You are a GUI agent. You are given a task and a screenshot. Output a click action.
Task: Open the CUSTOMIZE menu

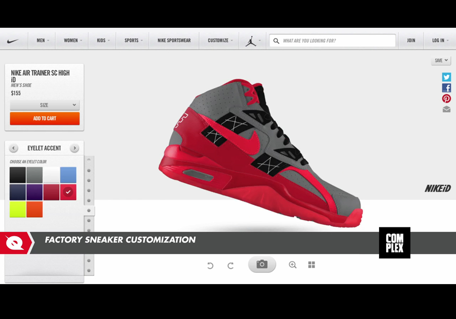[219, 41]
